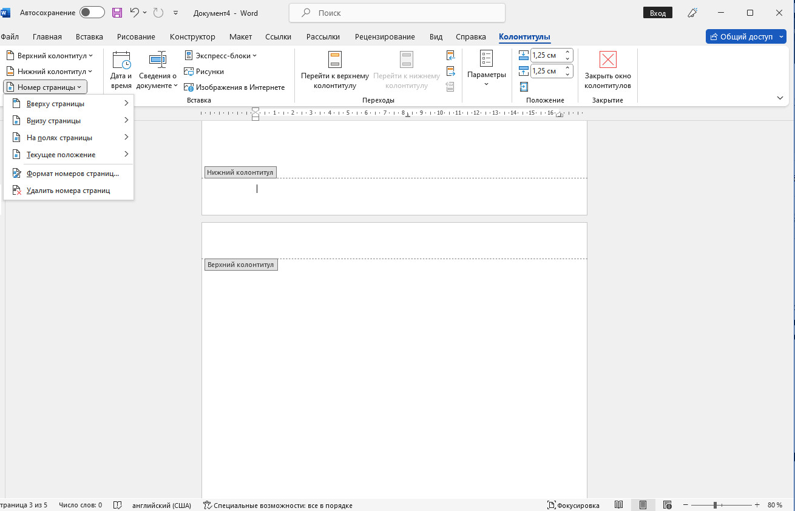Insert Pictures (Рисунки) from ribbon
795x511 pixels.
click(x=204, y=72)
